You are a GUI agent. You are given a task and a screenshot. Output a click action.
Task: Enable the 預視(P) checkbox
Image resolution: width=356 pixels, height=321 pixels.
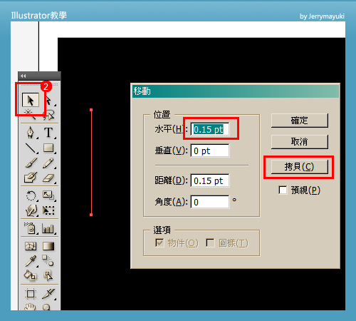[x=283, y=190]
